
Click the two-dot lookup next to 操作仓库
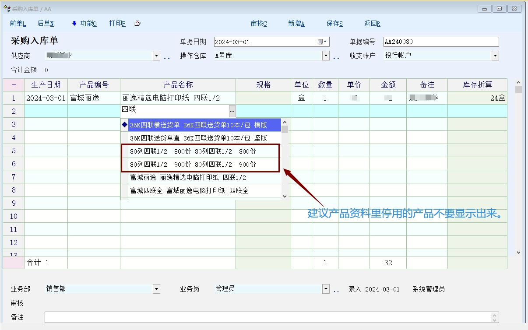[336, 56]
